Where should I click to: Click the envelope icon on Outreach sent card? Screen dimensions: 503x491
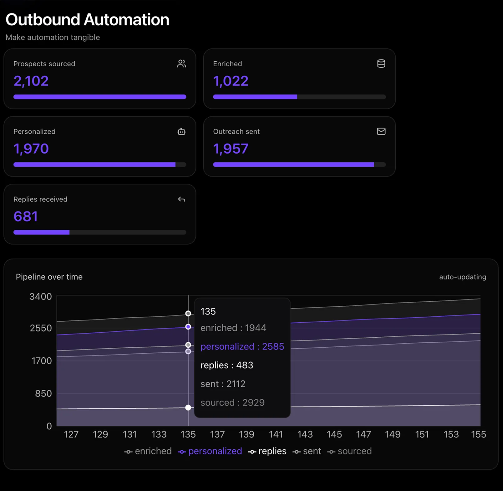[x=381, y=131]
